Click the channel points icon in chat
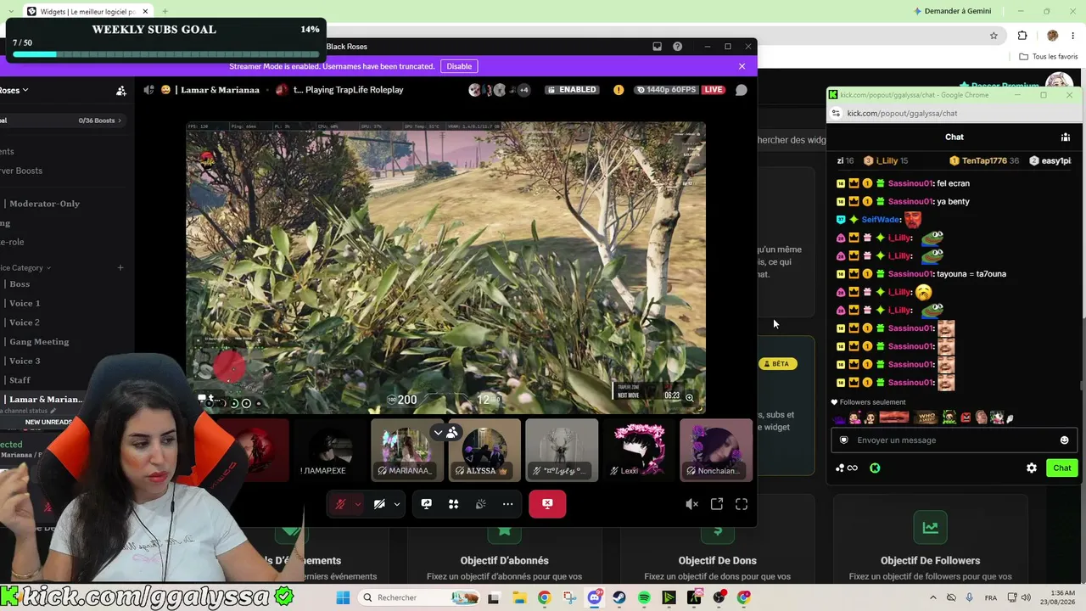1086x611 pixels. pos(846,468)
